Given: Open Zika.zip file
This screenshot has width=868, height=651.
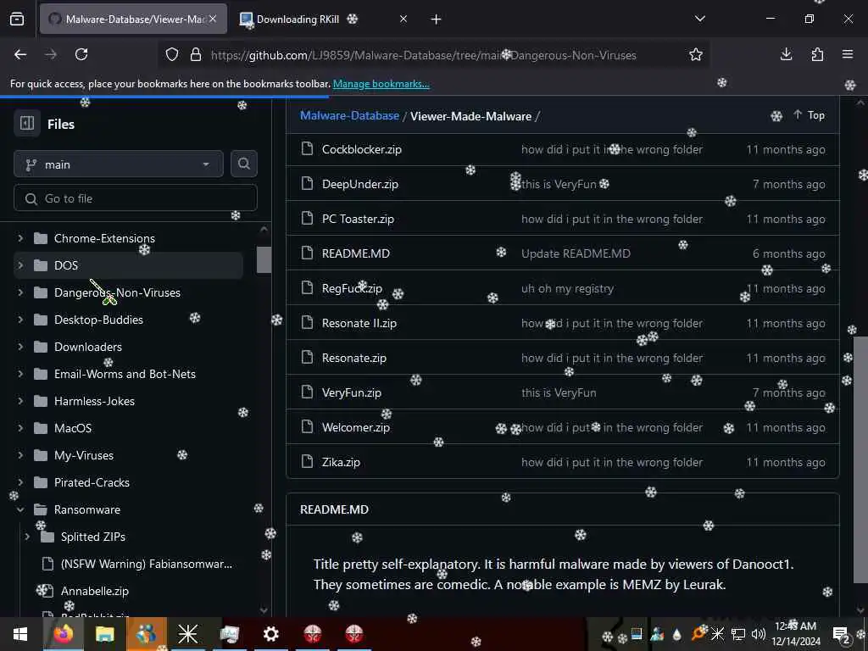Looking at the screenshot, I should pos(341,462).
